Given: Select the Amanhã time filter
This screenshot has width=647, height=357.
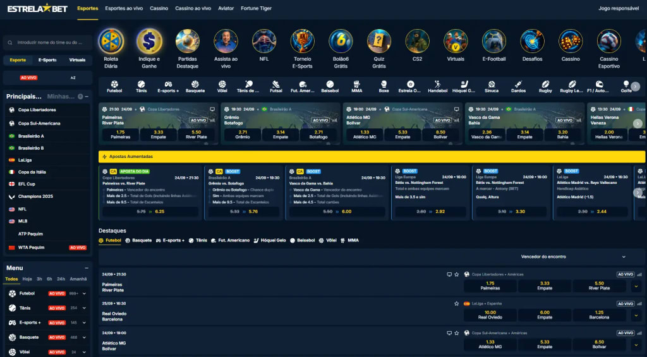Looking at the screenshot, I should tap(78, 279).
